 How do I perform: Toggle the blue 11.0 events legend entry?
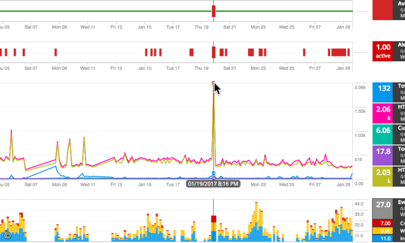tap(382, 239)
